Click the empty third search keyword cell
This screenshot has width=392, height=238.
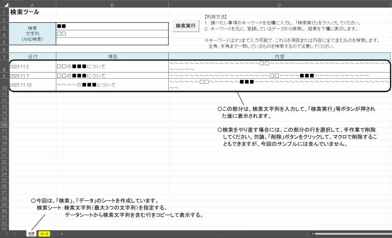pyautogui.click(x=112, y=41)
